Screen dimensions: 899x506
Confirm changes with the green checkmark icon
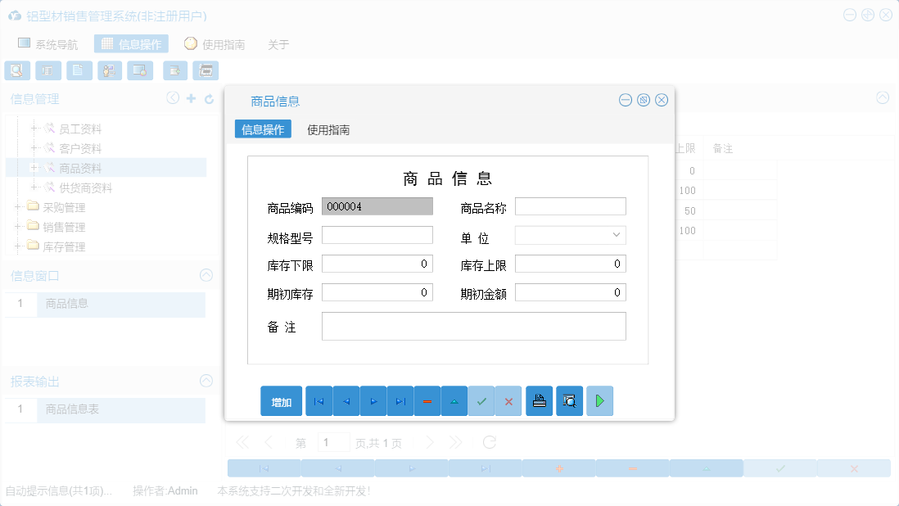coord(481,401)
